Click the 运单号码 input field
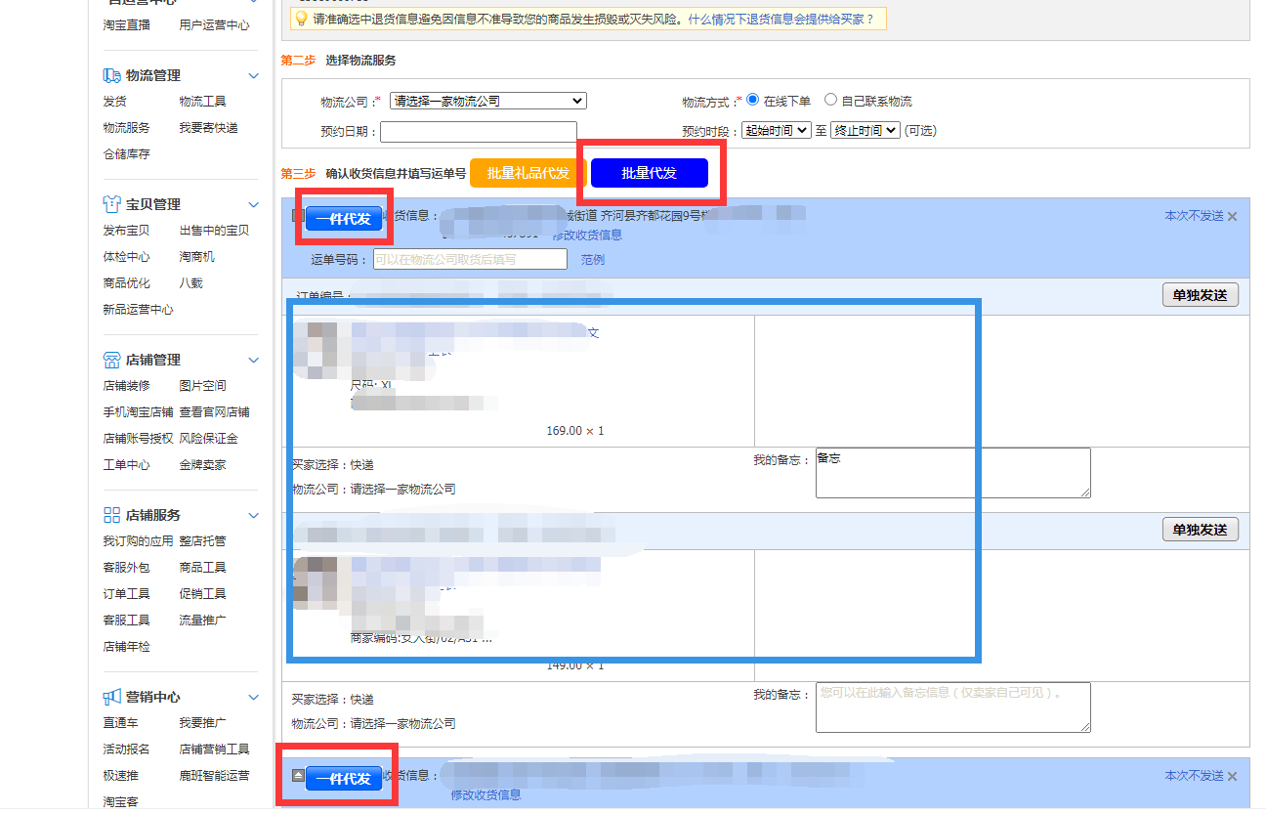This screenshot has width=1266, height=814. pyautogui.click(x=469, y=260)
